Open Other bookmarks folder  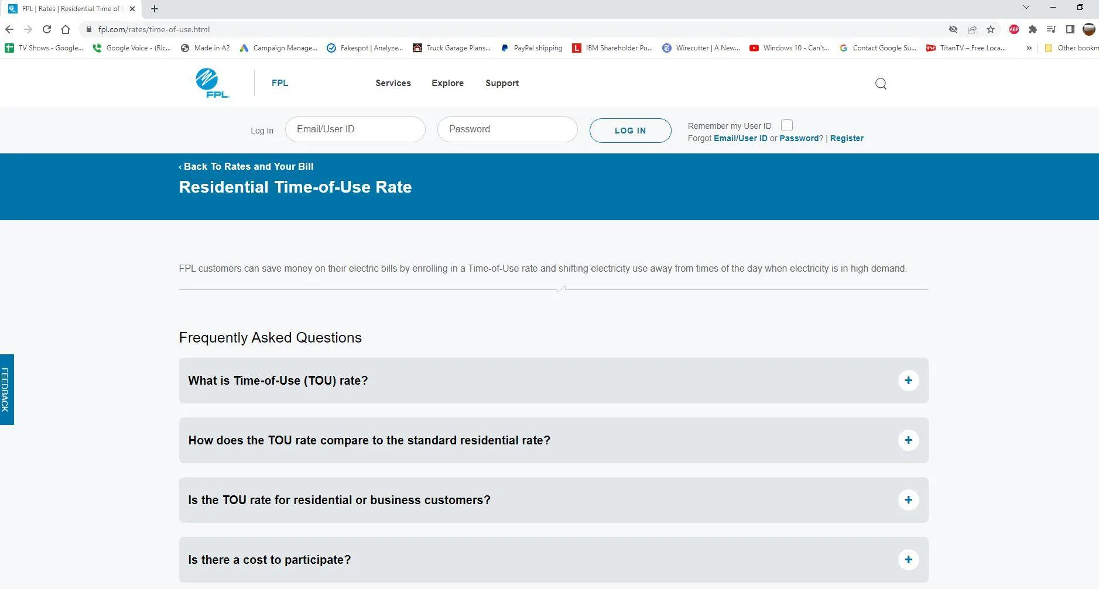tap(1071, 48)
